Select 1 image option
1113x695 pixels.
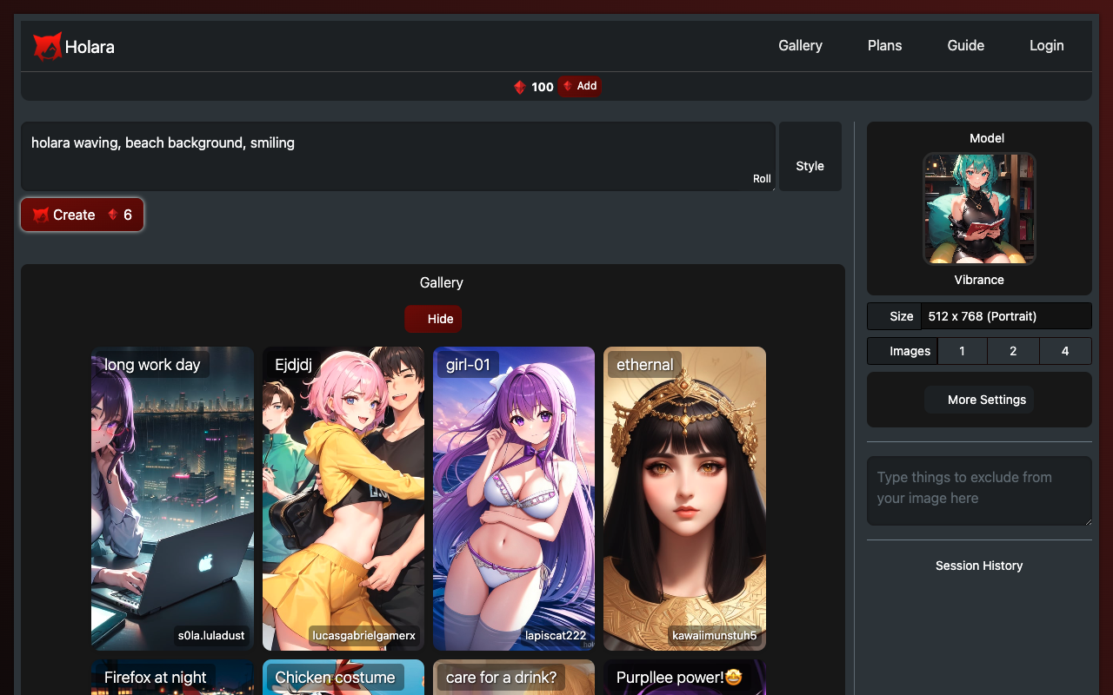(962, 351)
